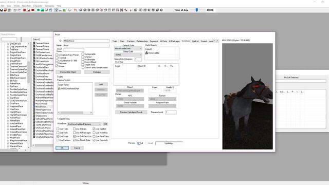Click the speech bubble dialogue toolbar icon
The width and height of the screenshot is (329, 185).
tap(70, 10)
